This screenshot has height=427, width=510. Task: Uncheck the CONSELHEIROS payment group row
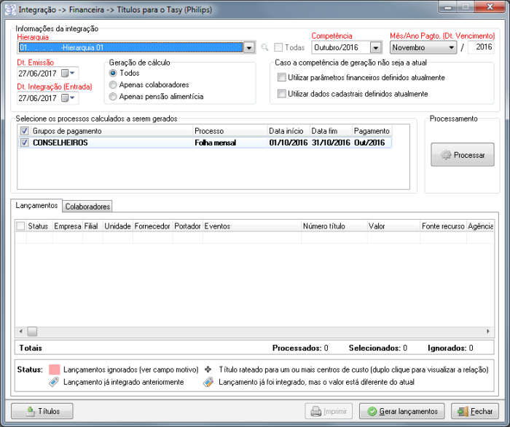click(24, 143)
